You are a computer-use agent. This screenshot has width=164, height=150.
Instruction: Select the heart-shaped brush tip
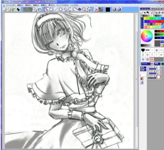[x=143, y=50]
